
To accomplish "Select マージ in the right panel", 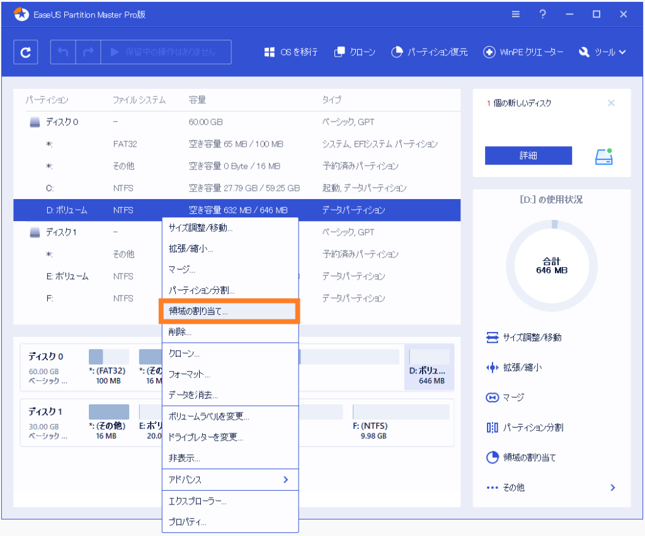I will click(x=505, y=397).
